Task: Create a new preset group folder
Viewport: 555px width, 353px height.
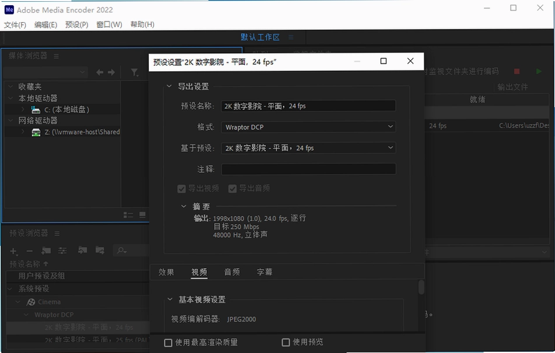Action: [x=46, y=251]
